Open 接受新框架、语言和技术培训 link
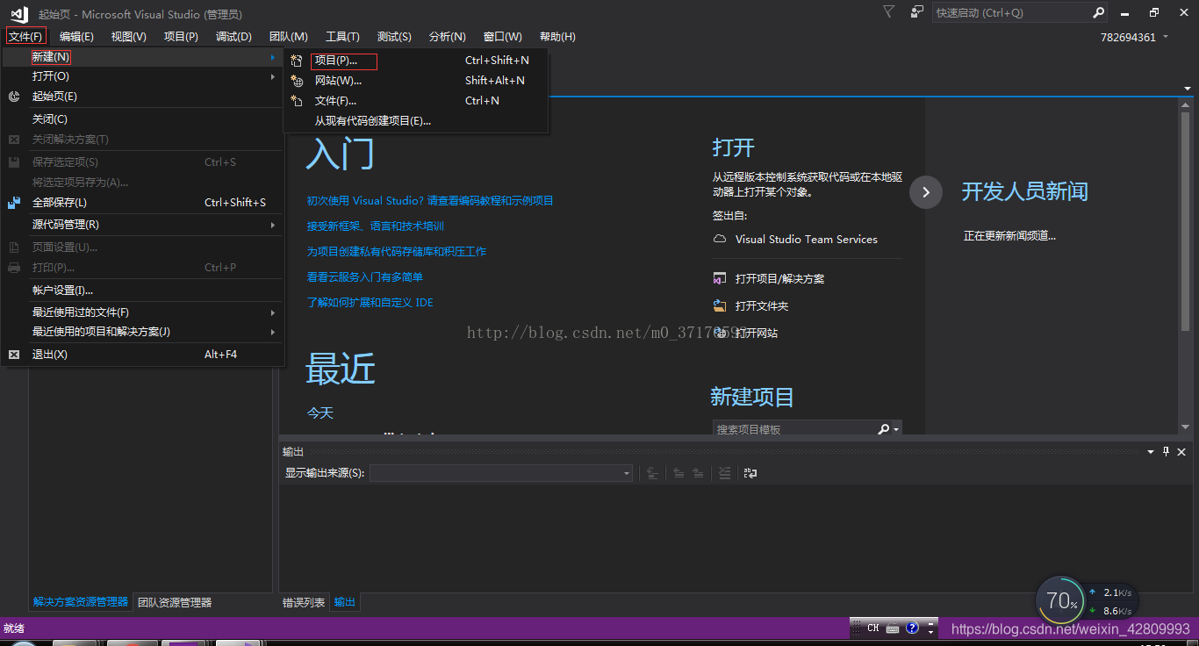This screenshot has height=646, width=1199. [x=375, y=226]
